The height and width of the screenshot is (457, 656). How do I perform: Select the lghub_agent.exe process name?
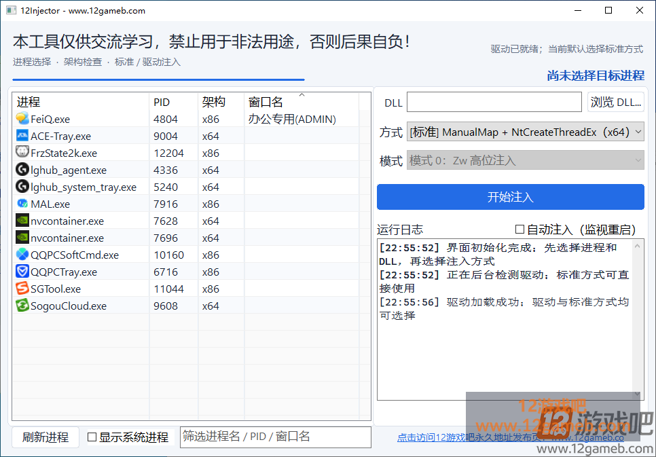(69, 170)
